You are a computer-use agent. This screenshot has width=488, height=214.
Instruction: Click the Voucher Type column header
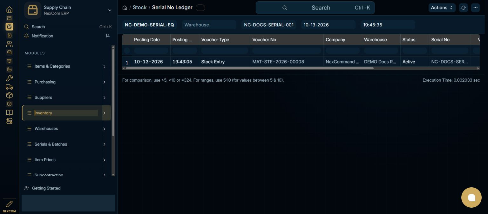(x=225, y=40)
